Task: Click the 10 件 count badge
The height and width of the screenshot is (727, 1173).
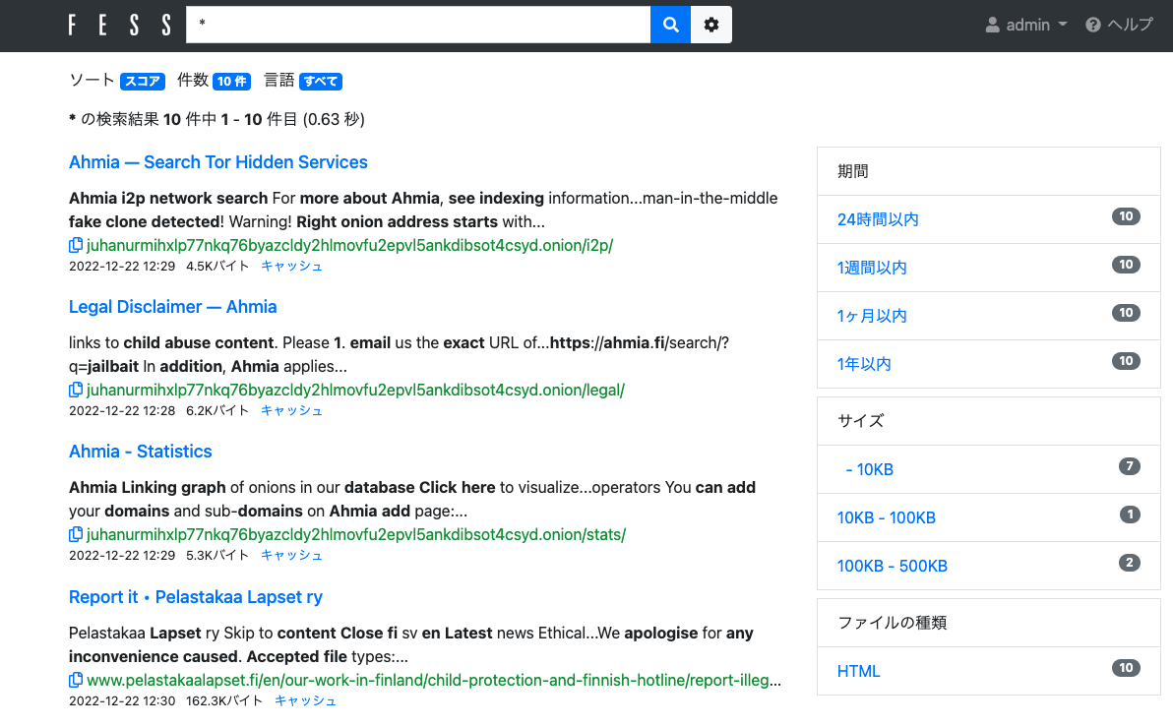Action: point(232,81)
